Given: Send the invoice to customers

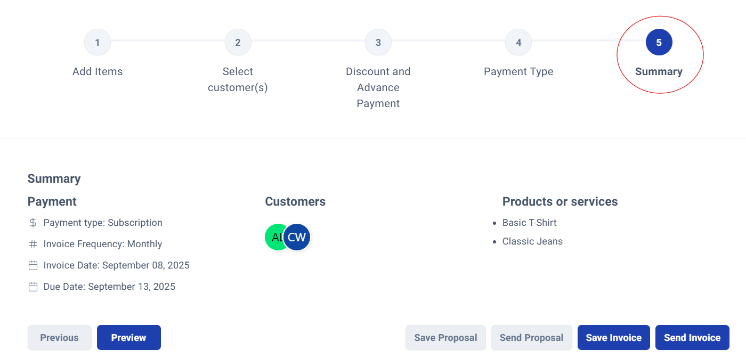Looking at the screenshot, I should (x=692, y=338).
